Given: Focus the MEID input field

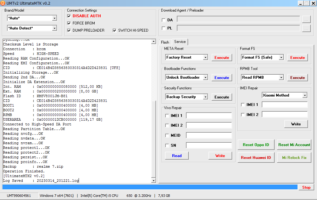Looking at the screenshot, I should 209,135.
